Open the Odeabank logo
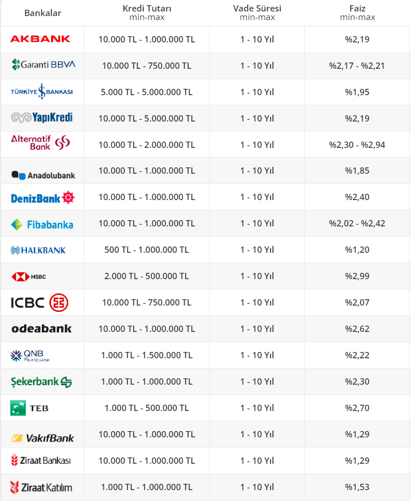The image size is (411, 501). tap(41, 329)
